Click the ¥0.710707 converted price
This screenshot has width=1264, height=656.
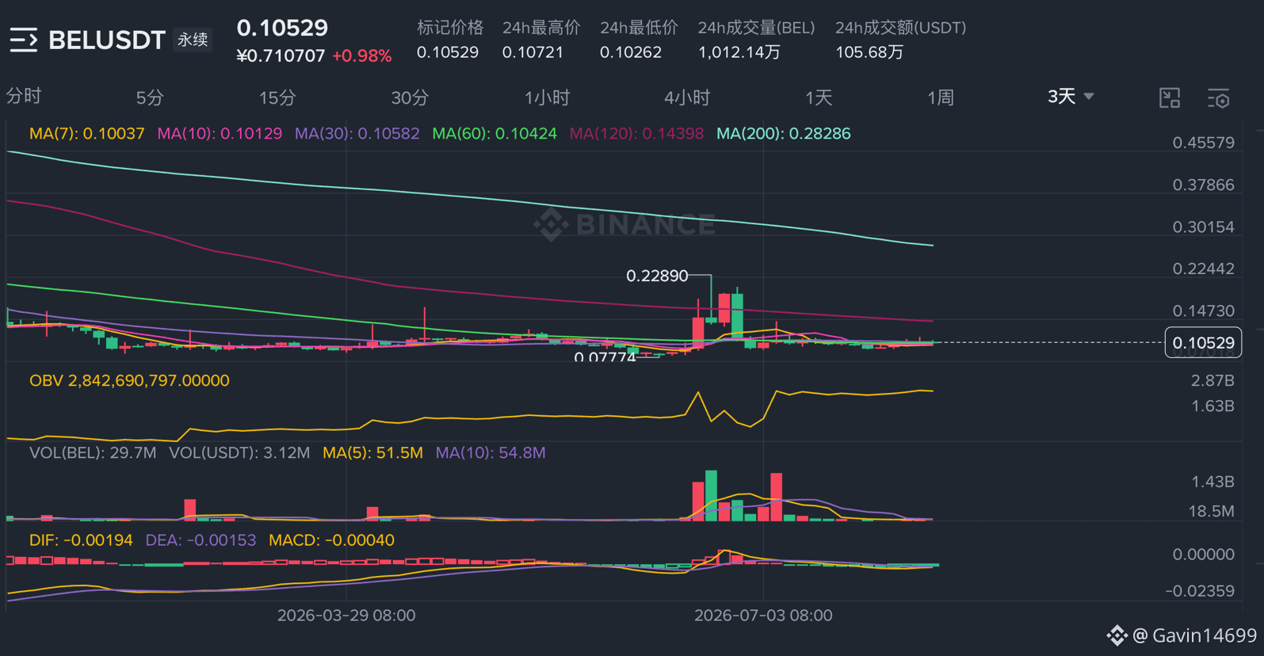coord(281,56)
